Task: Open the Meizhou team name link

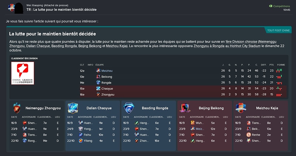Action: 107,71
